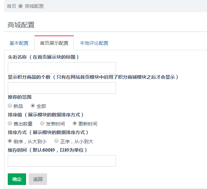Click the 商城配置 page heading
Screen dimensions: 207x189
(x=21, y=25)
